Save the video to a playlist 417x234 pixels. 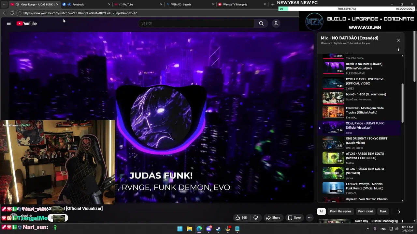pyautogui.click(x=294, y=218)
